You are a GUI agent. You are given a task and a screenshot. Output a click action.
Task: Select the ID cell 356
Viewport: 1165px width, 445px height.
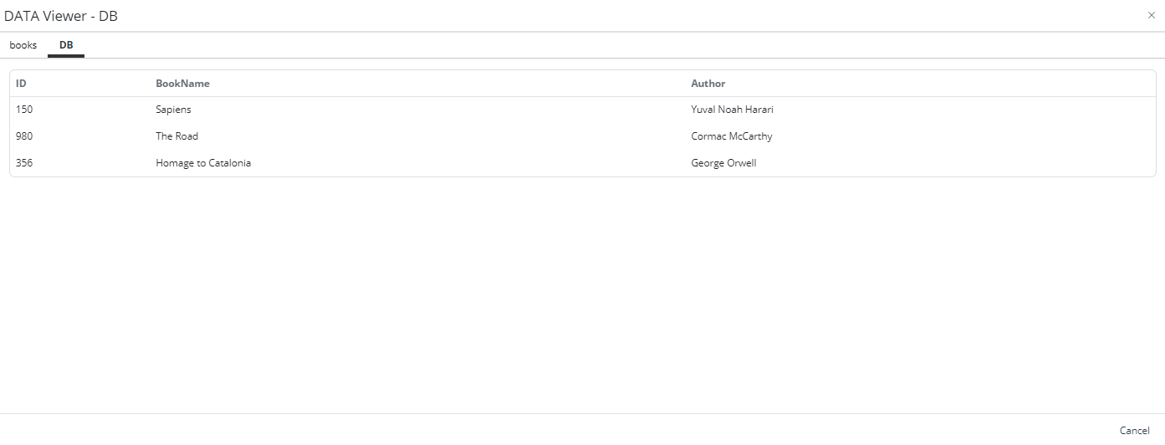coord(24,163)
